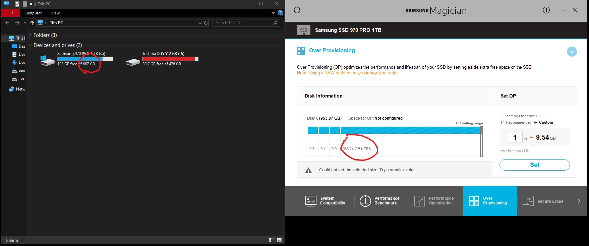This screenshot has height=246, width=589.
Task: Click the OP setting range slider handle
Action: tap(482, 141)
